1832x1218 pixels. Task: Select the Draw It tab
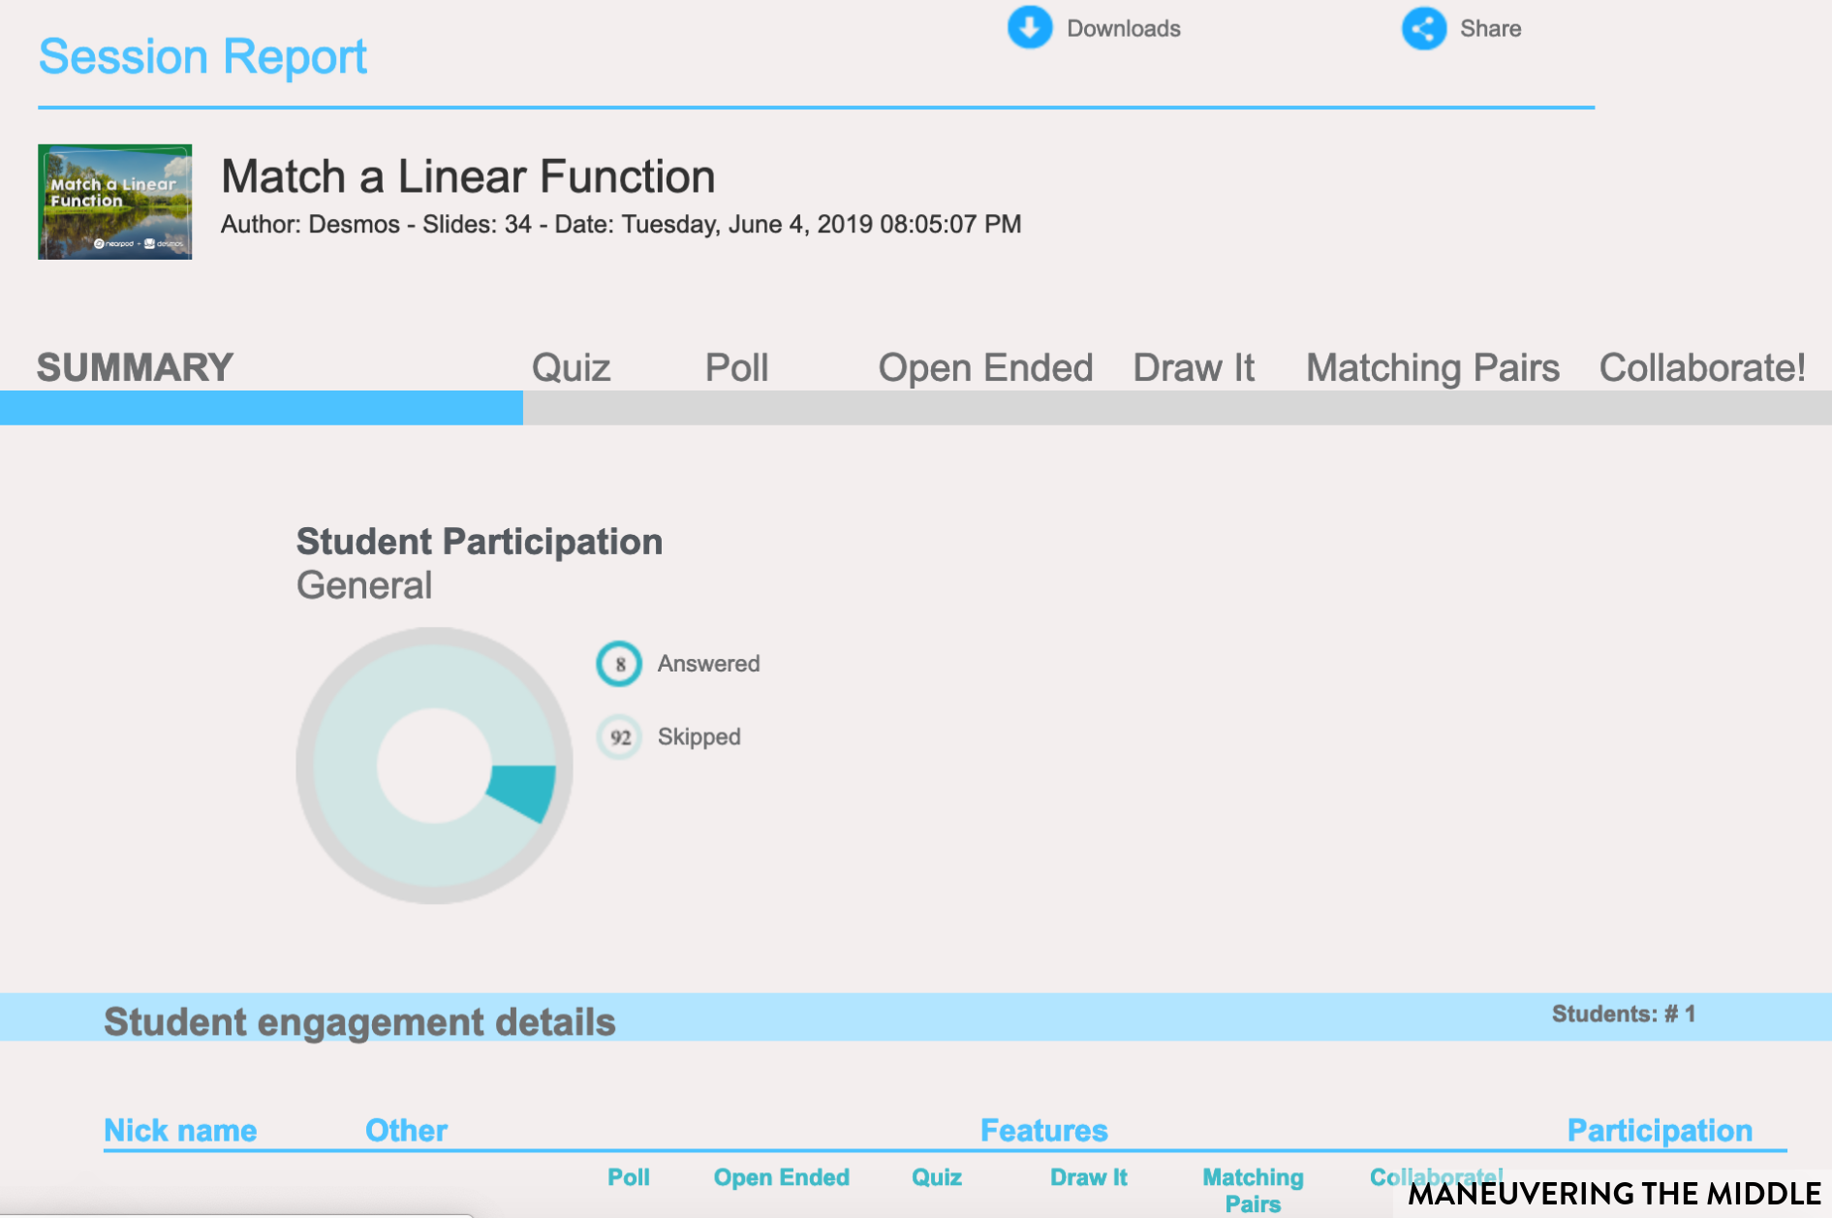[x=1193, y=368]
